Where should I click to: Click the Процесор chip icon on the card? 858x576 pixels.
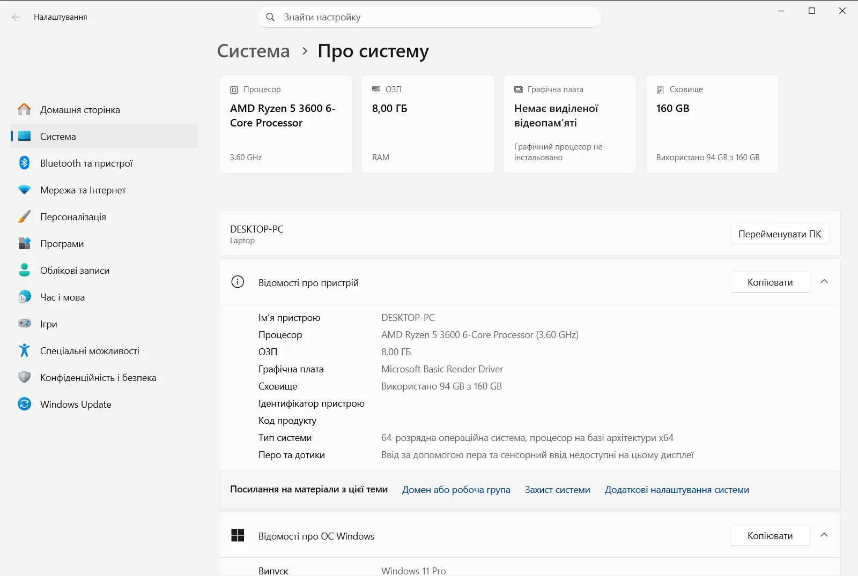tap(234, 89)
